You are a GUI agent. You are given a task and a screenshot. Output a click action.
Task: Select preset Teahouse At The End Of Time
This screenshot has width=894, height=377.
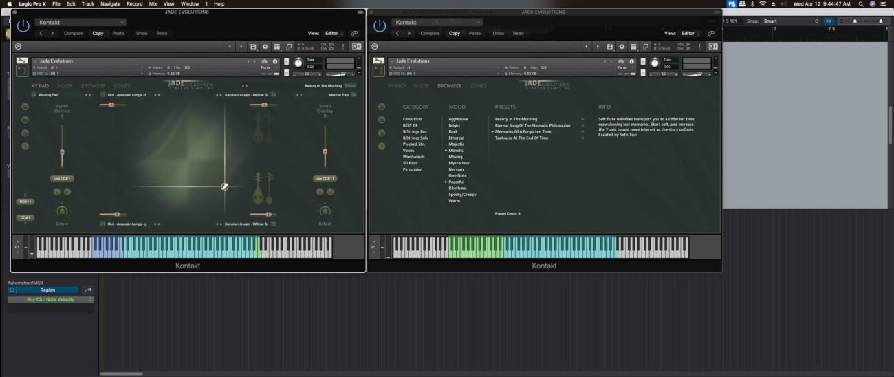click(x=521, y=138)
